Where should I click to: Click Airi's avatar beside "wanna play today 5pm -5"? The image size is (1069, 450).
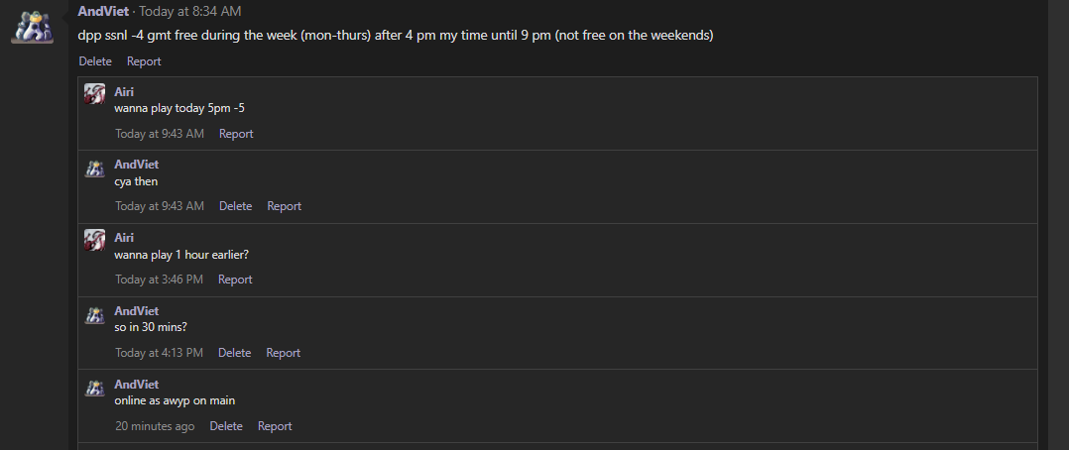95,95
